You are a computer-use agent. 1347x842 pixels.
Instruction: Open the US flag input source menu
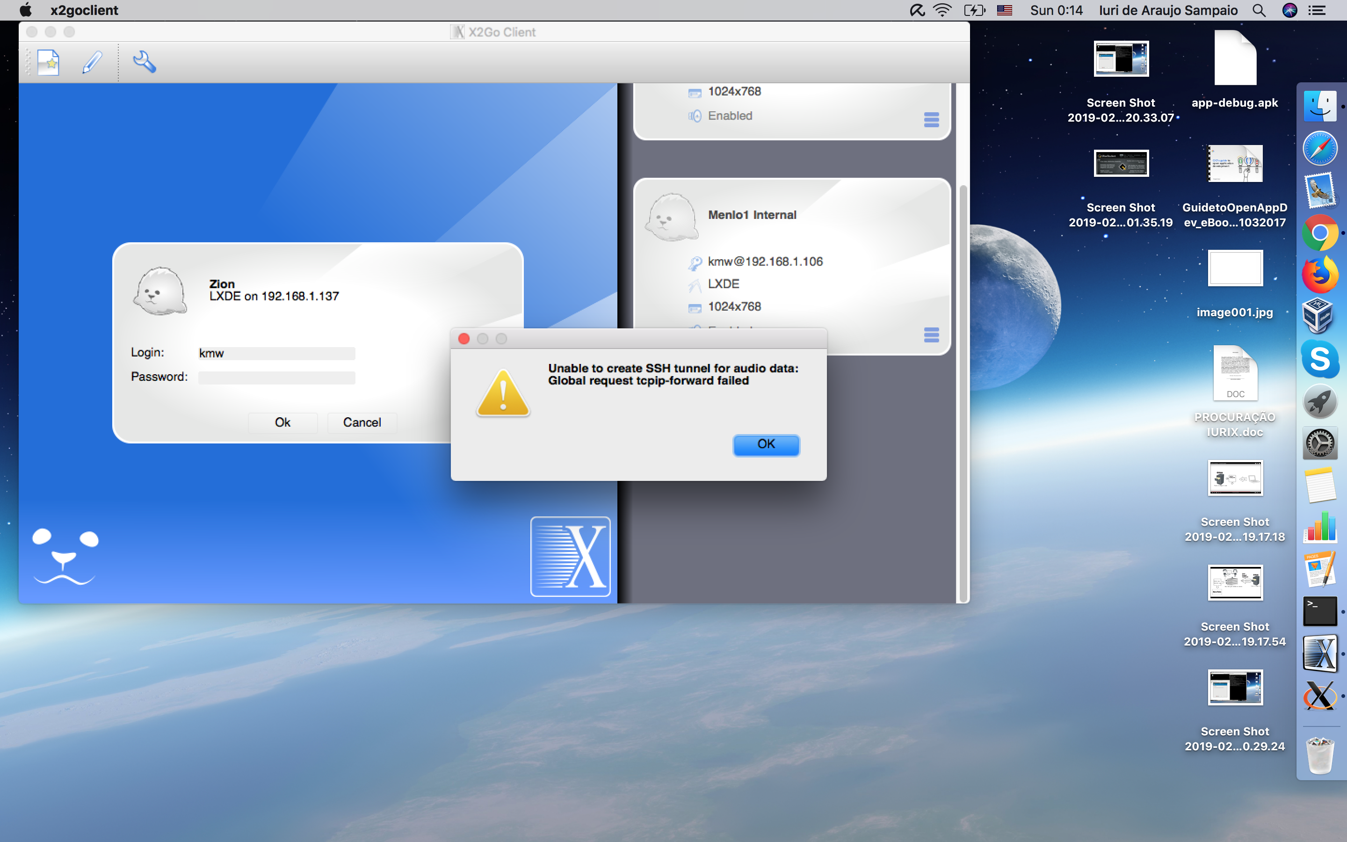click(x=1004, y=10)
